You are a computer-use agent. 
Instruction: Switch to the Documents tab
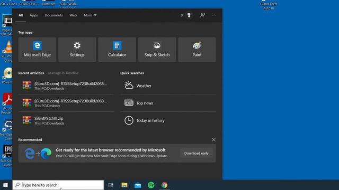coord(53,15)
